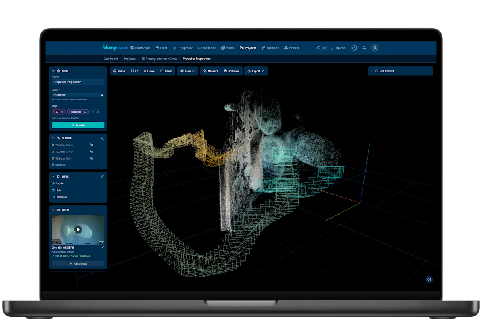The width and height of the screenshot is (482, 321).
Task: Click the Add view toolbar button
Action: [x=231, y=71]
